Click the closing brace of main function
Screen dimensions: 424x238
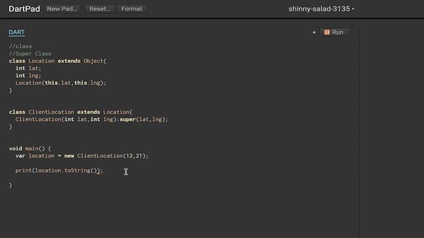[x=11, y=185]
